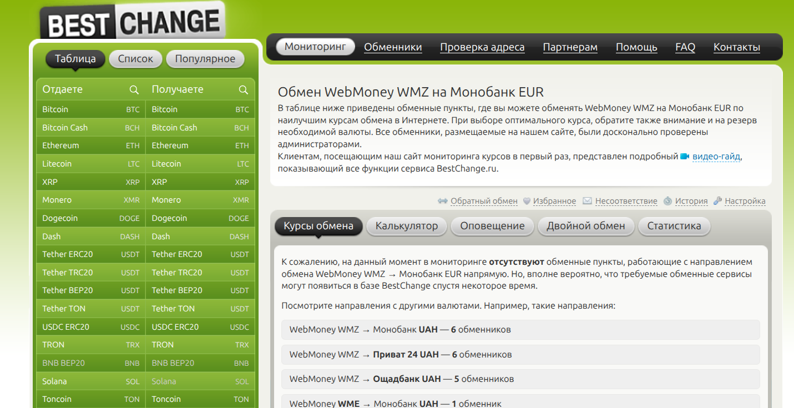Choose Bitcoin BTC in the Отдаете column

pyautogui.click(x=91, y=109)
